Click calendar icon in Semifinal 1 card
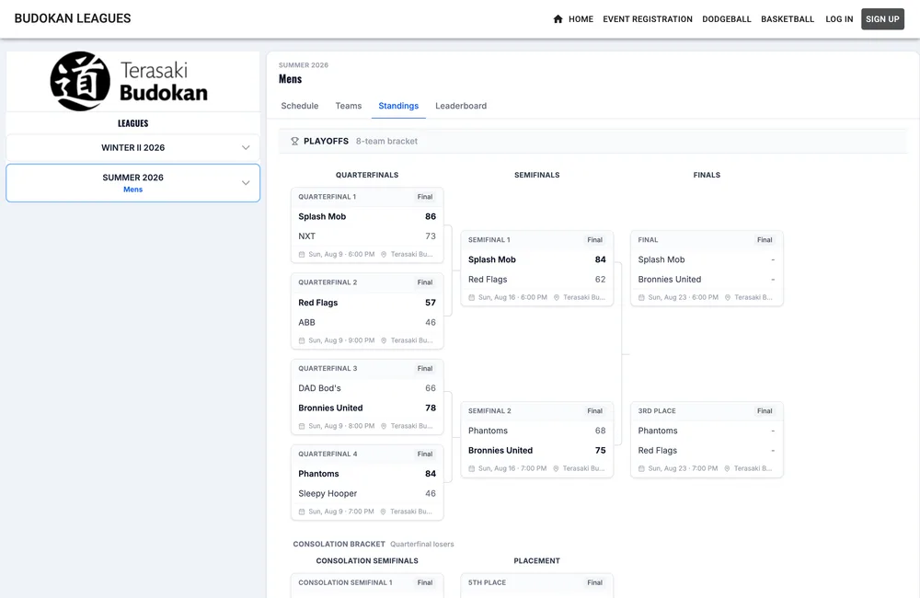Image resolution: width=920 pixels, height=598 pixels. coord(472,297)
